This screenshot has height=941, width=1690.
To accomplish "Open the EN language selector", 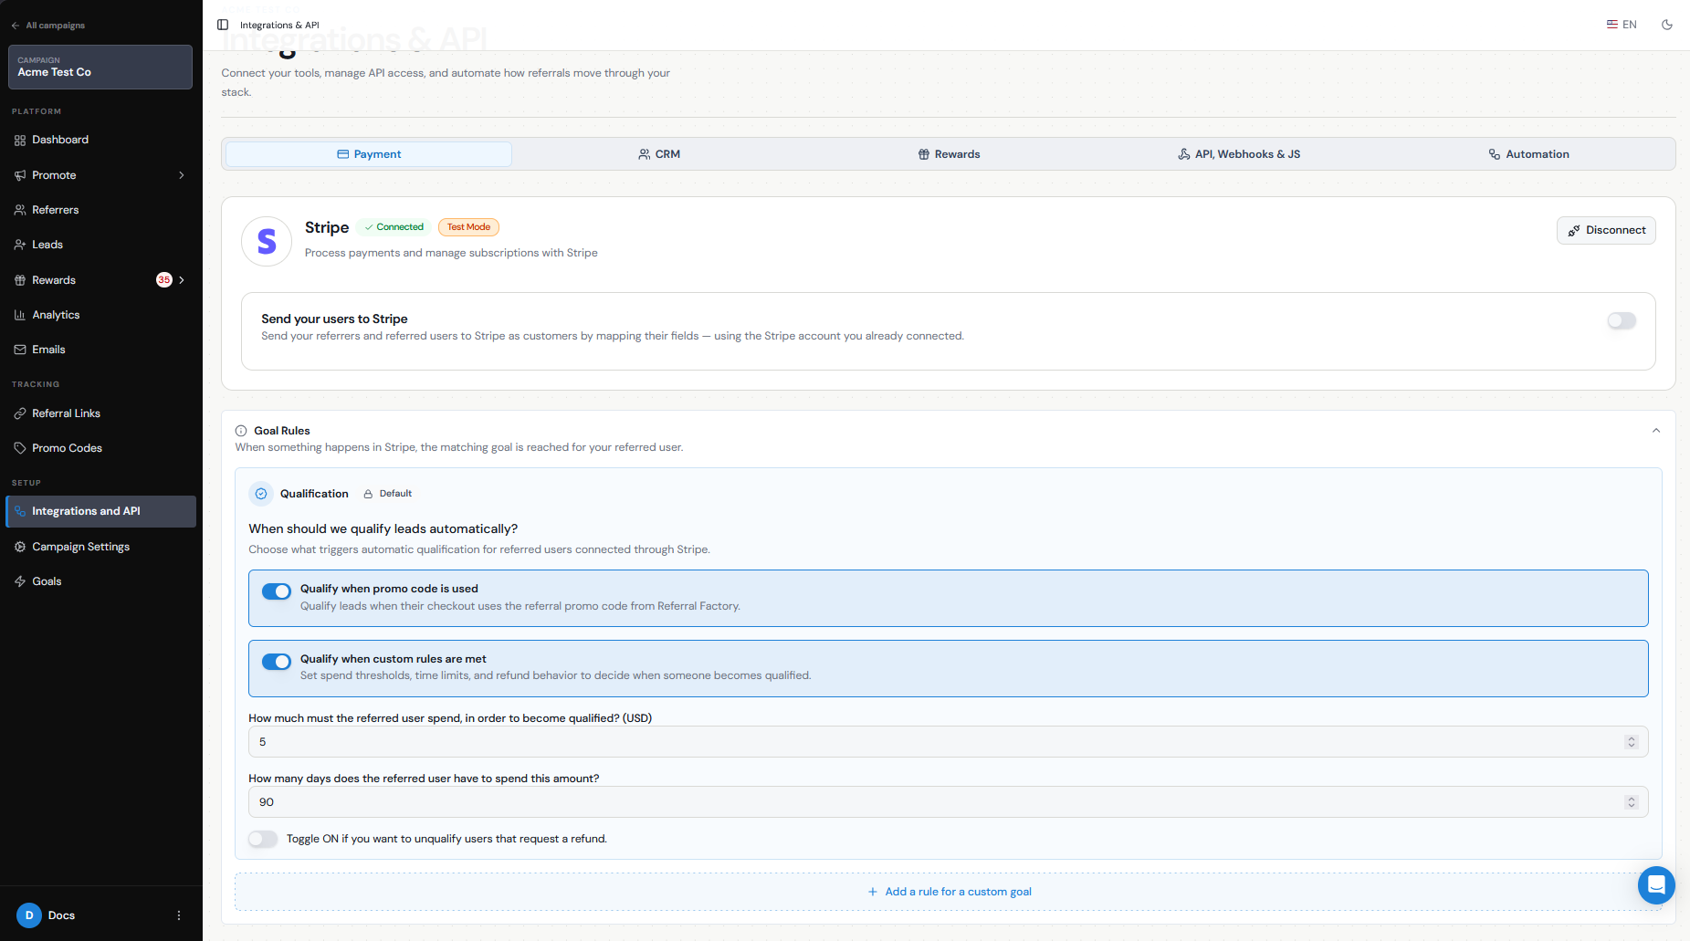I will pyautogui.click(x=1622, y=25).
